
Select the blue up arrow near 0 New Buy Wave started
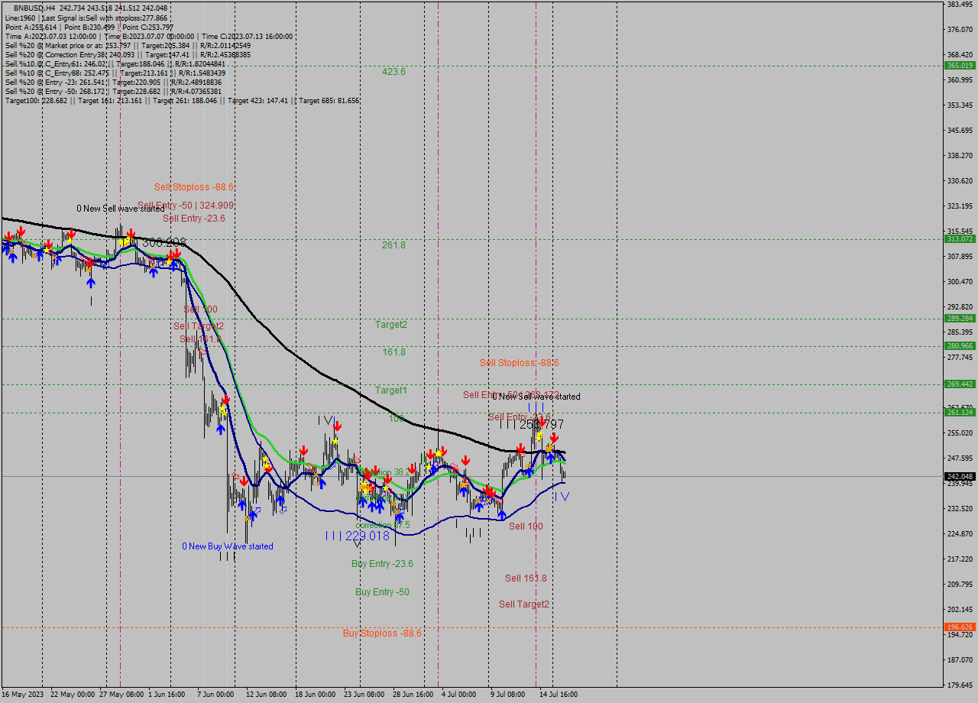coord(242,505)
